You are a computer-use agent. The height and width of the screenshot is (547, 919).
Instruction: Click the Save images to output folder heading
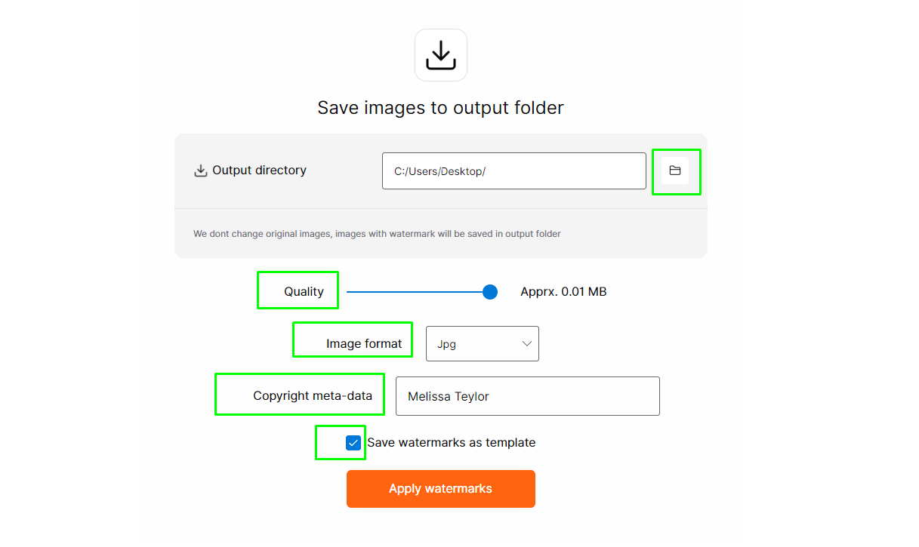point(441,108)
